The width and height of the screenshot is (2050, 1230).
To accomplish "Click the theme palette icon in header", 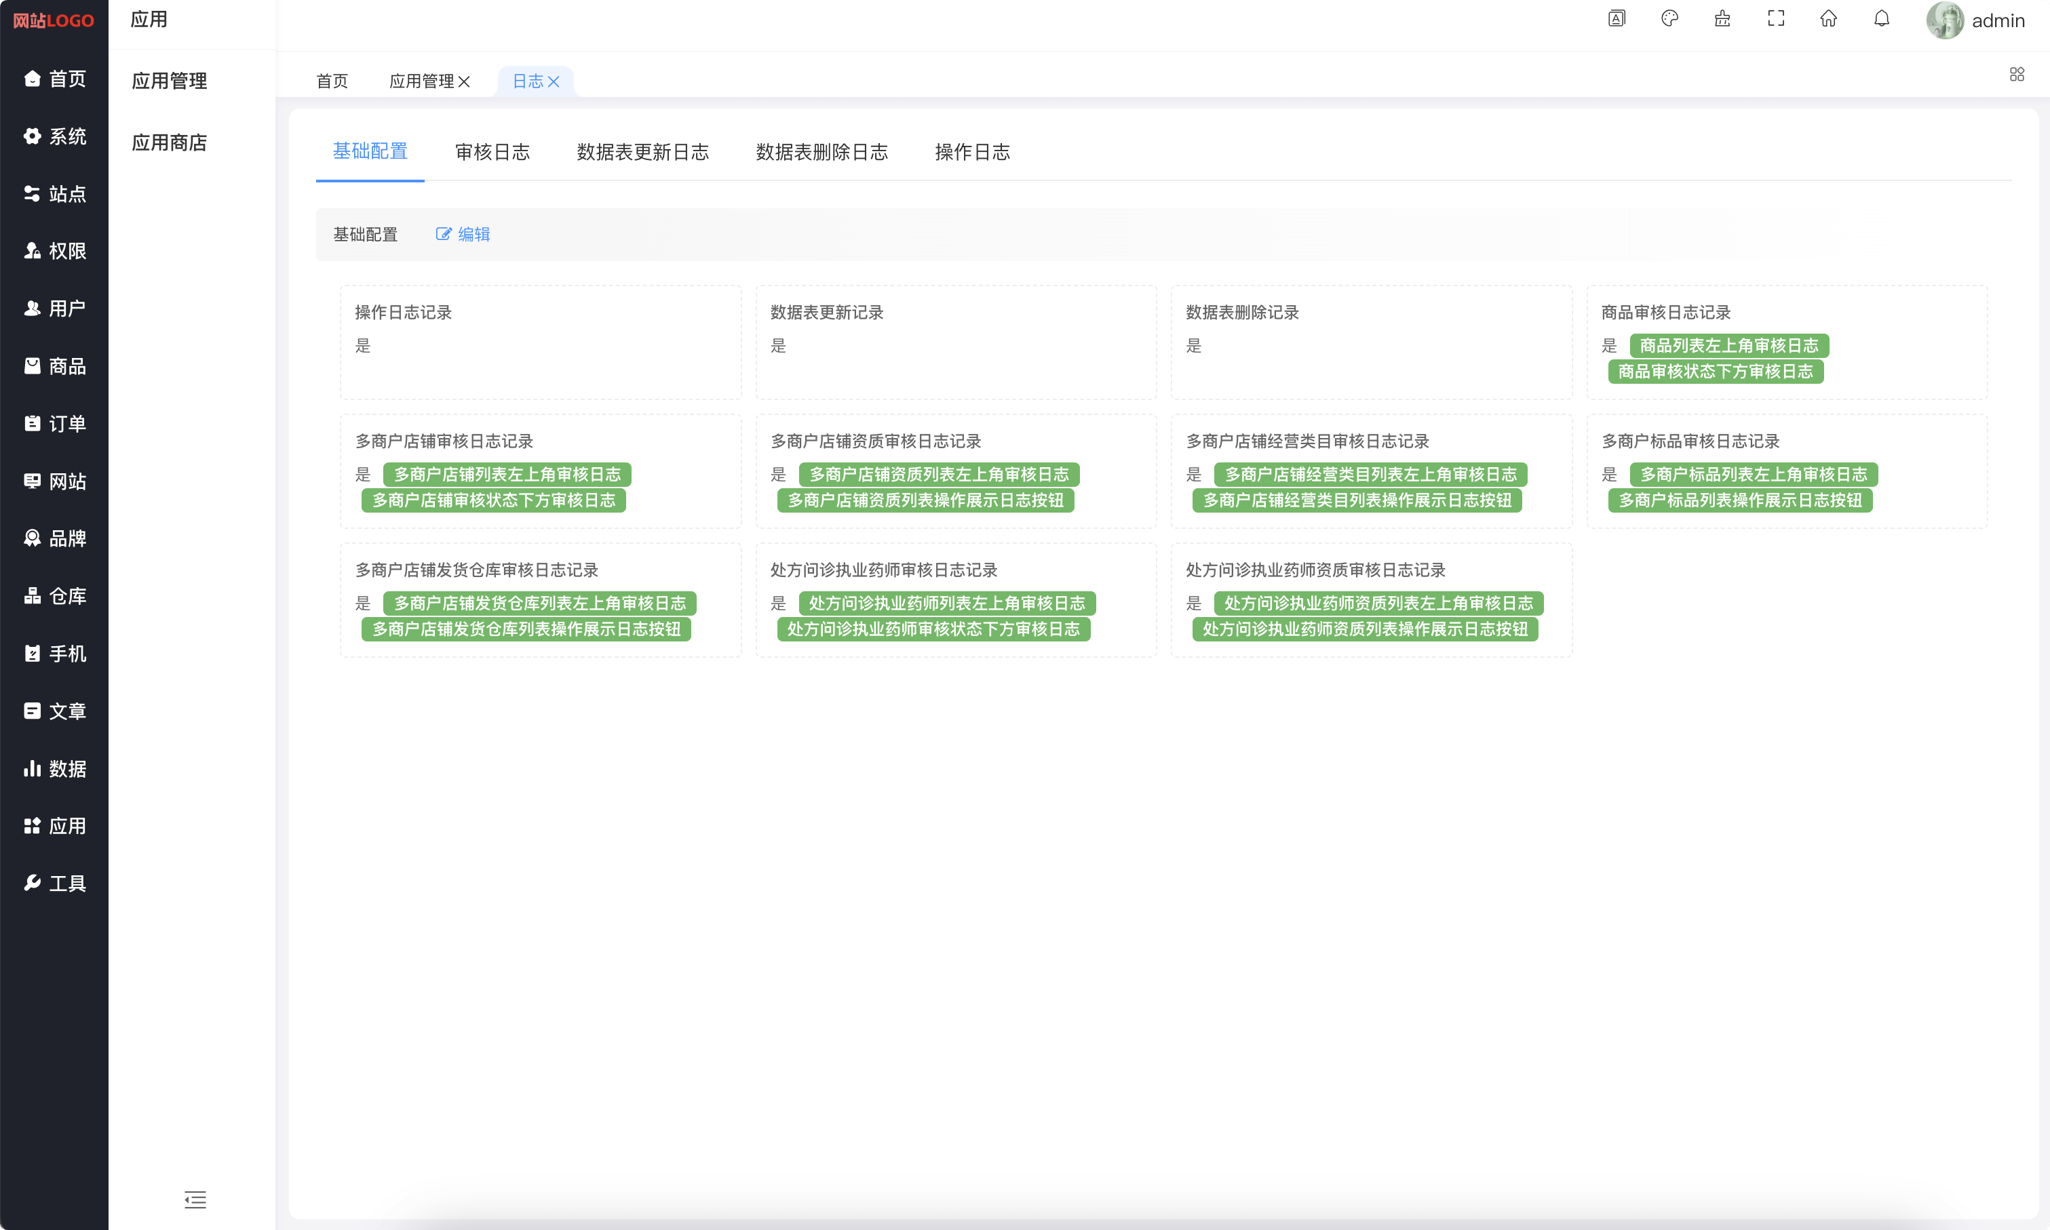I will pyautogui.click(x=1669, y=19).
